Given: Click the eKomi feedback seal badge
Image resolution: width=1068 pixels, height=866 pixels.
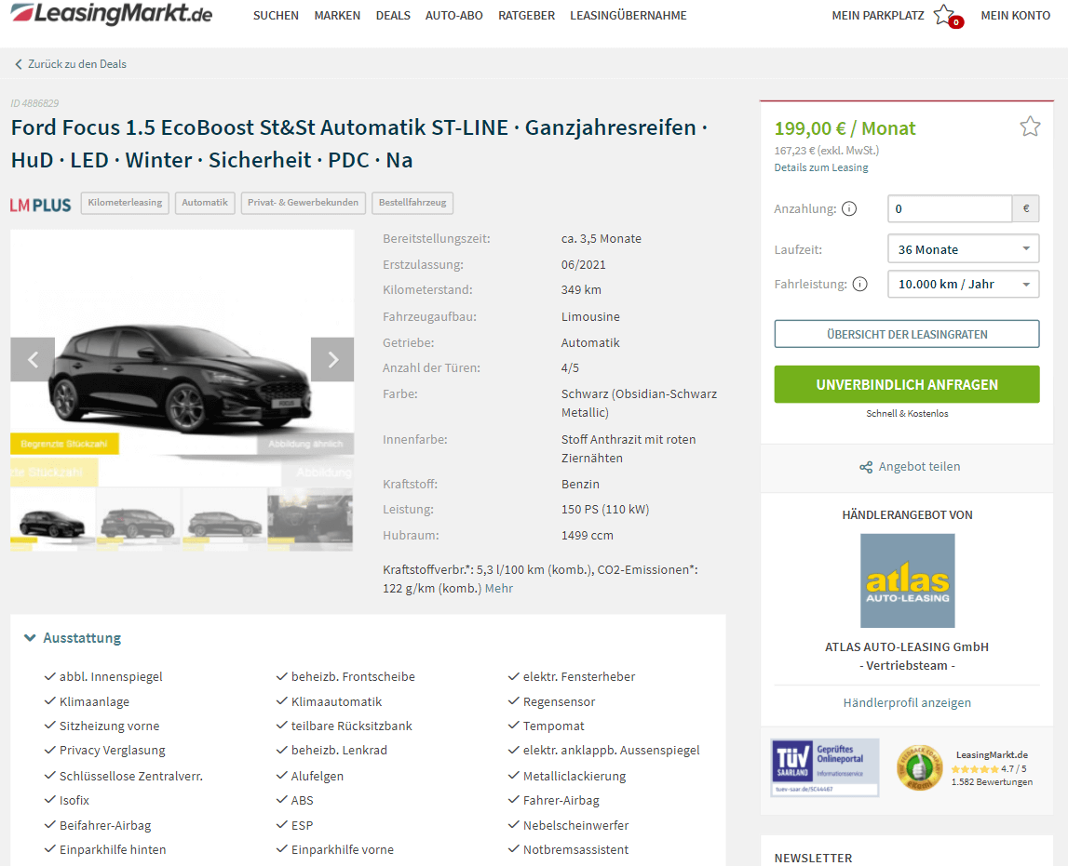Looking at the screenshot, I should click(919, 768).
